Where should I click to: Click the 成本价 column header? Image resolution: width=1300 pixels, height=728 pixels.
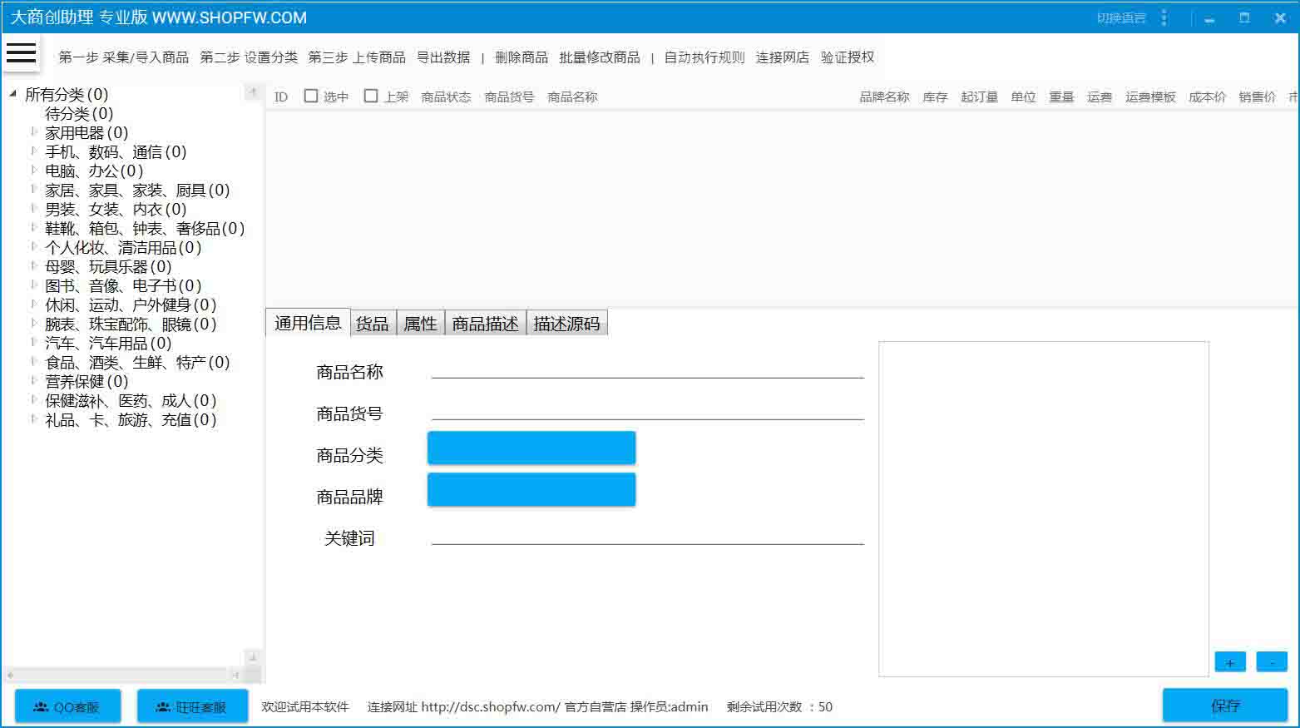coord(1207,97)
